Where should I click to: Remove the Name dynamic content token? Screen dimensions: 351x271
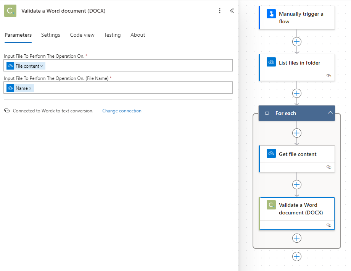click(30, 88)
